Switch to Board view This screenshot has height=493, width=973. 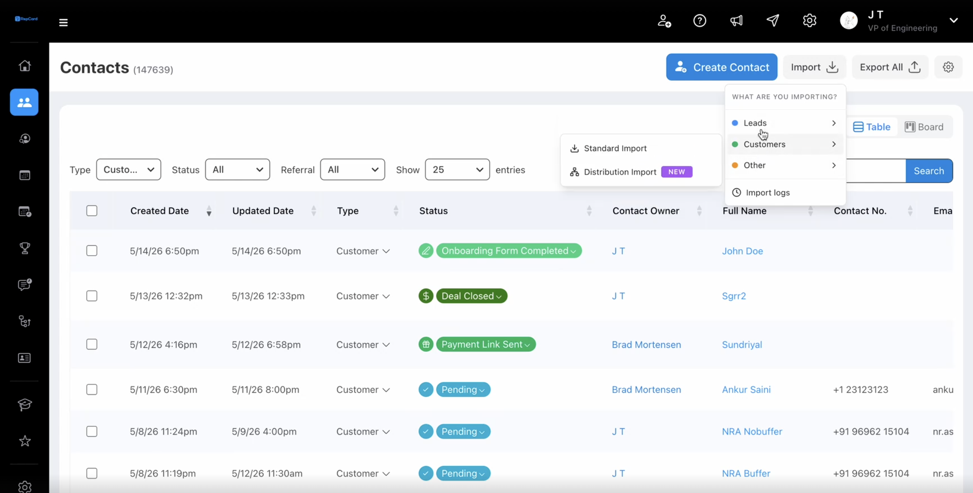point(924,127)
